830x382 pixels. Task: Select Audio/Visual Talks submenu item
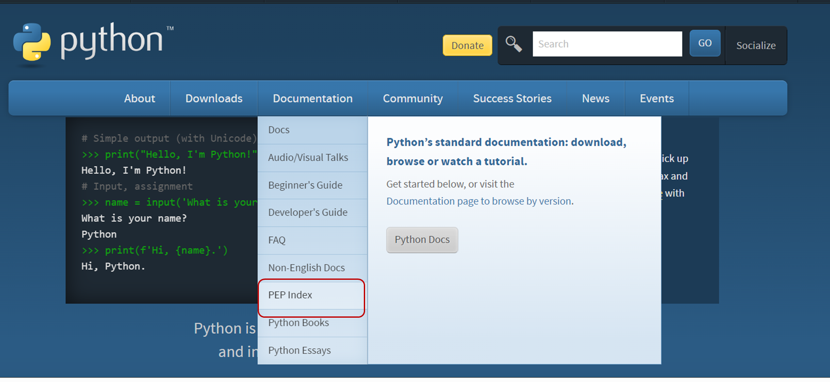click(x=313, y=158)
